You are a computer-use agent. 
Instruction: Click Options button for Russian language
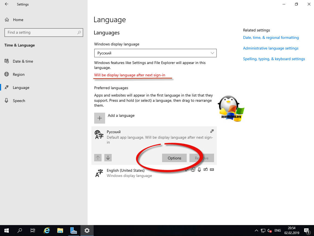pyautogui.click(x=174, y=158)
